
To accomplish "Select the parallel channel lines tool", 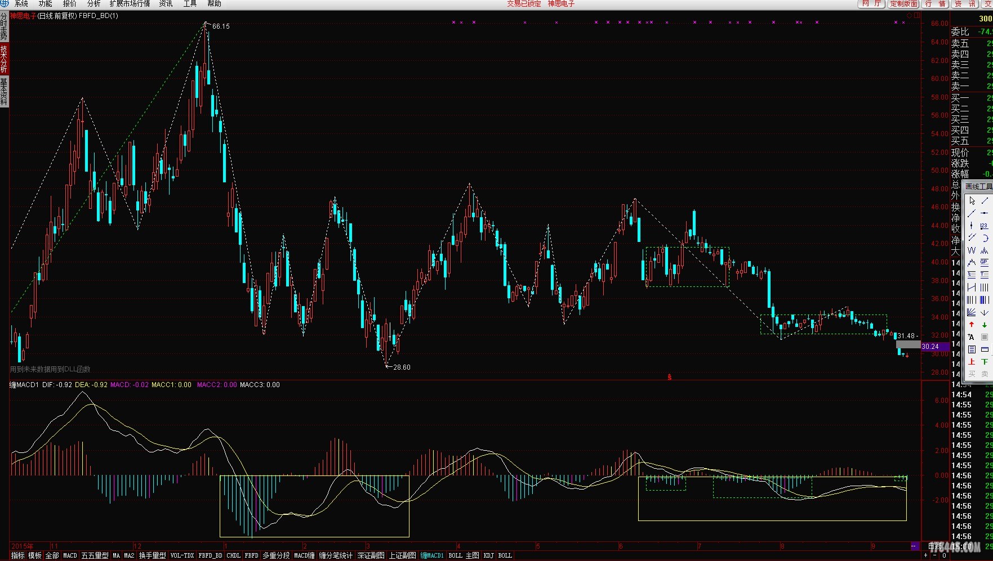I will tap(972, 238).
